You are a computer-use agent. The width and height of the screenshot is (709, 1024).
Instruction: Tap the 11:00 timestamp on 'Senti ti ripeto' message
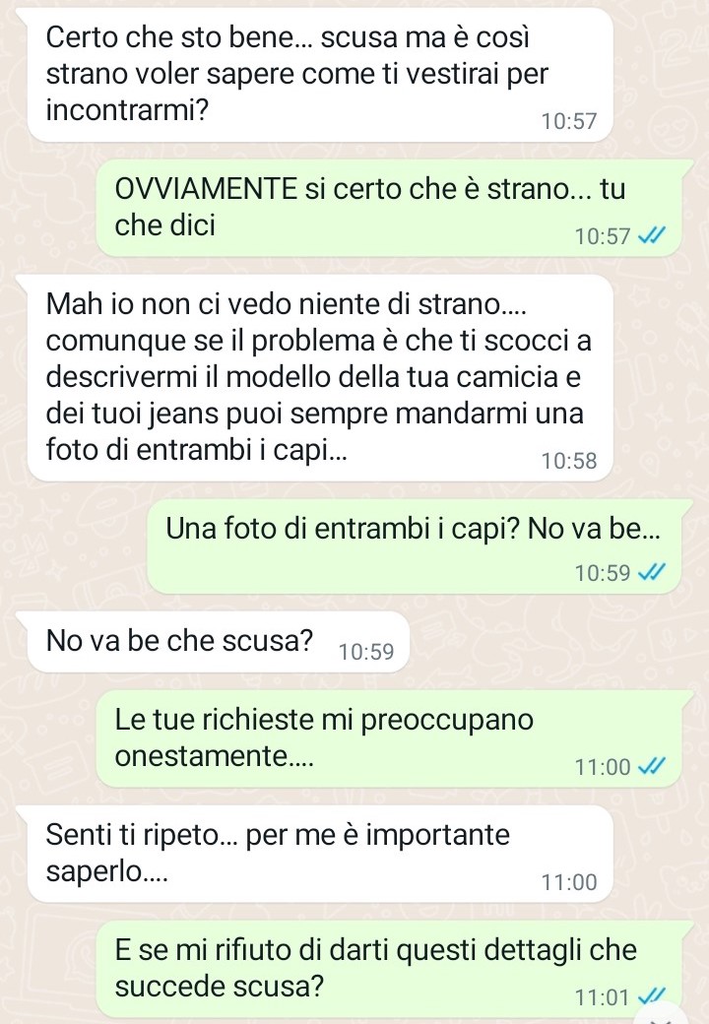tap(568, 882)
